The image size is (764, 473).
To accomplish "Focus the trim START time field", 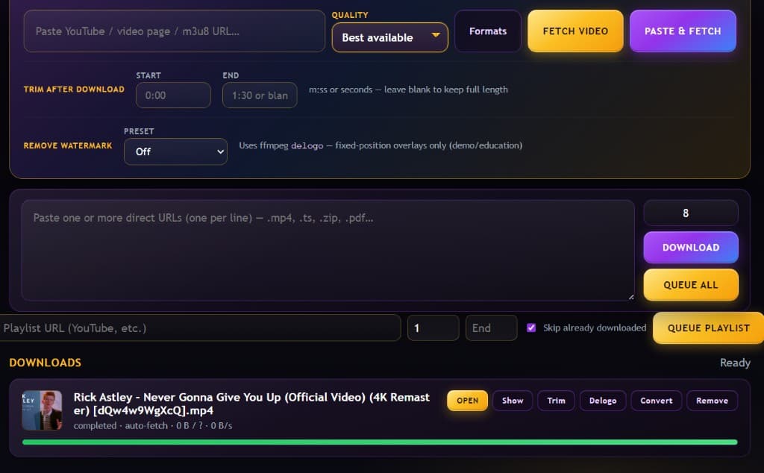I will [x=173, y=95].
